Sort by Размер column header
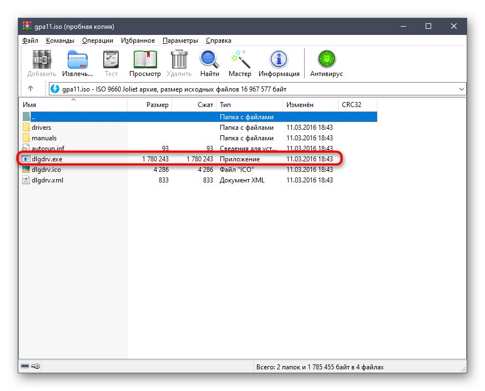Viewport: 485px width, 391px height. (149, 104)
